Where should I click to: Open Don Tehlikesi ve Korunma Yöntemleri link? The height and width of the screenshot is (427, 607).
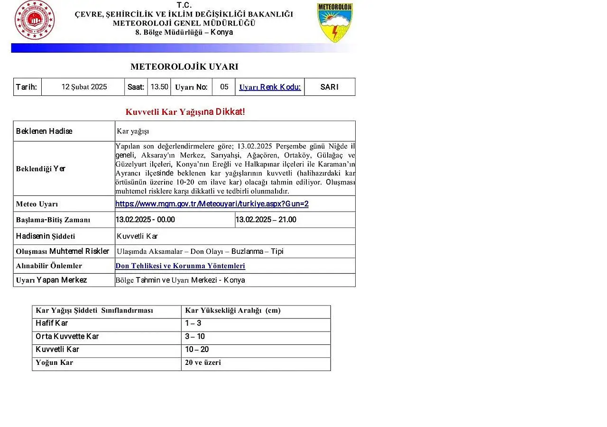pyautogui.click(x=180, y=266)
